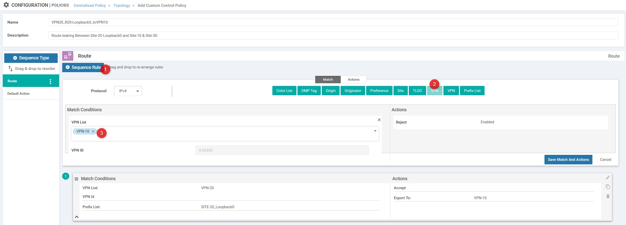Click Save Match And Actions
The height and width of the screenshot is (225, 626).
(568, 160)
